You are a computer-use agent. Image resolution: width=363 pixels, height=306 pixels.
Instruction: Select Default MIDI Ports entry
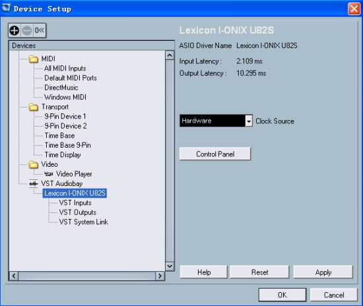point(71,78)
